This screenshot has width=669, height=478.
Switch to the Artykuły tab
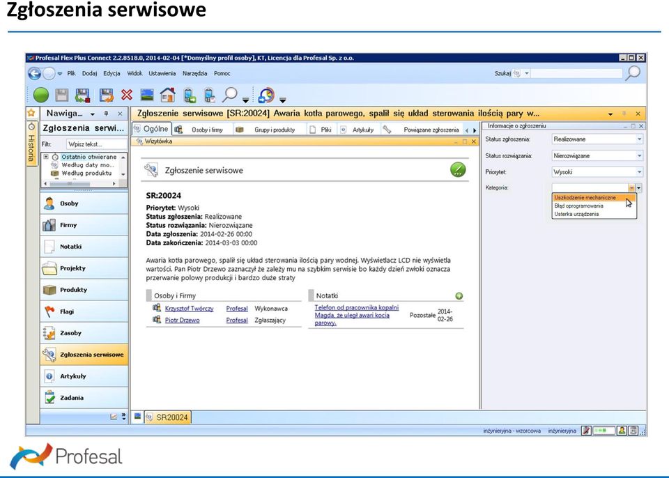click(x=359, y=130)
